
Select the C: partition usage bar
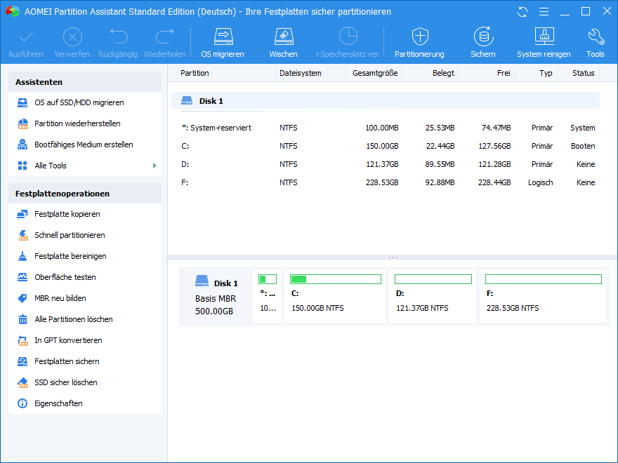tap(335, 279)
